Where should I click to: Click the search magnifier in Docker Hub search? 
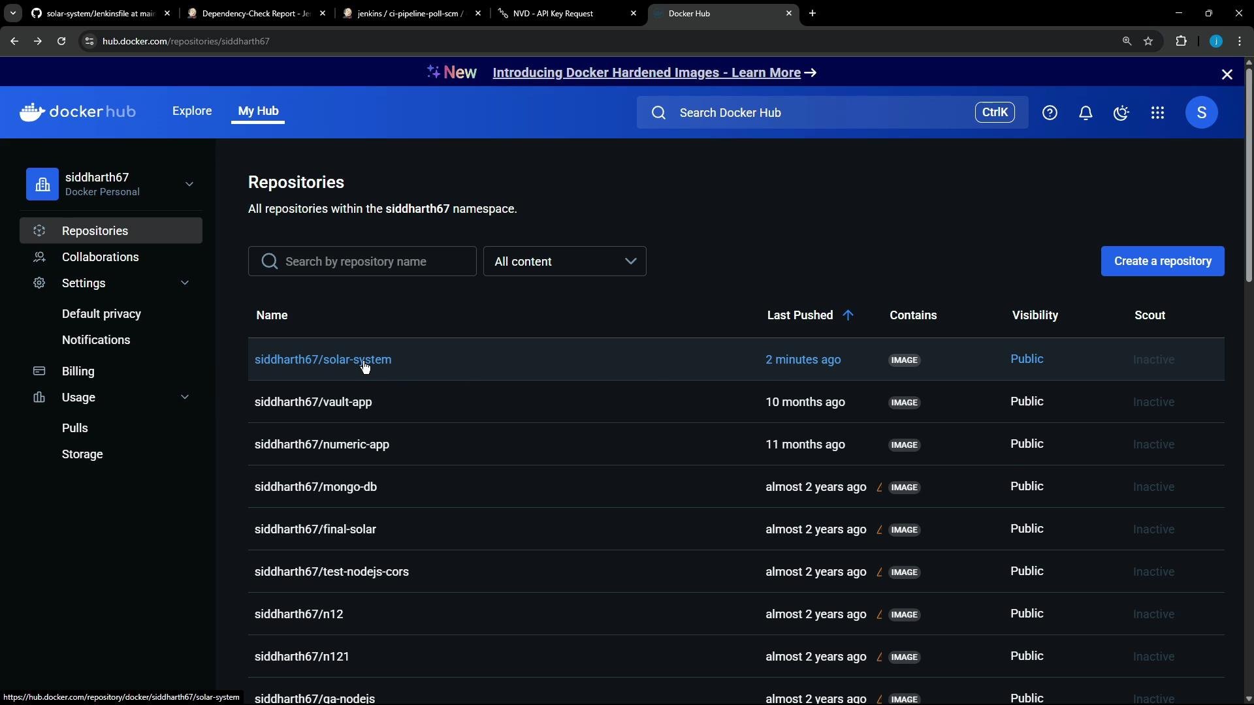[x=658, y=113]
